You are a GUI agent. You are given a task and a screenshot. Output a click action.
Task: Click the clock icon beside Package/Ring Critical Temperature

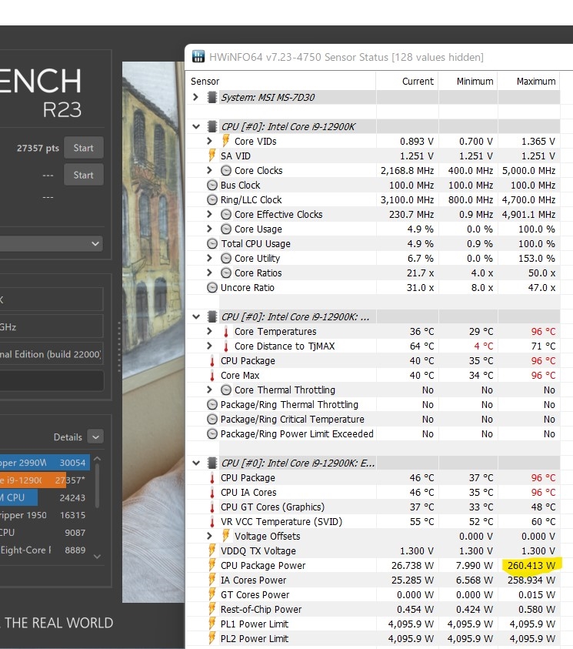click(x=212, y=420)
